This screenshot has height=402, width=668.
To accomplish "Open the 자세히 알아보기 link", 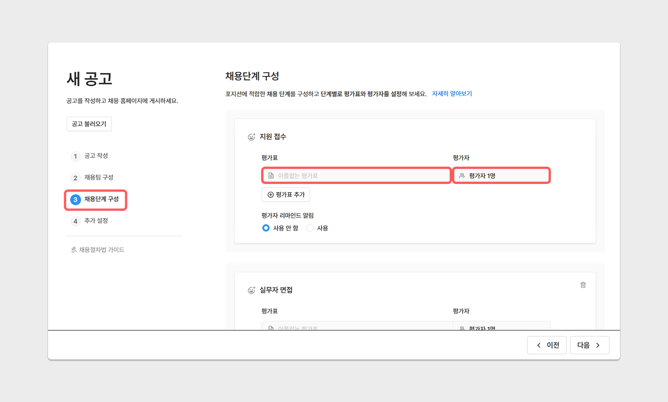I will point(452,94).
